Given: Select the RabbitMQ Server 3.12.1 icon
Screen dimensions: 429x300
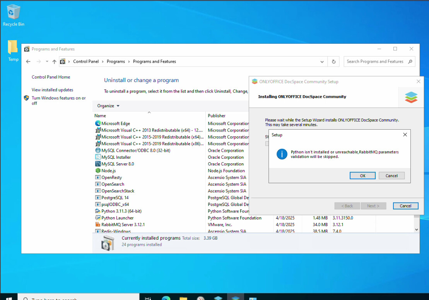Looking at the screenshot, I should (x=97, y=225).
